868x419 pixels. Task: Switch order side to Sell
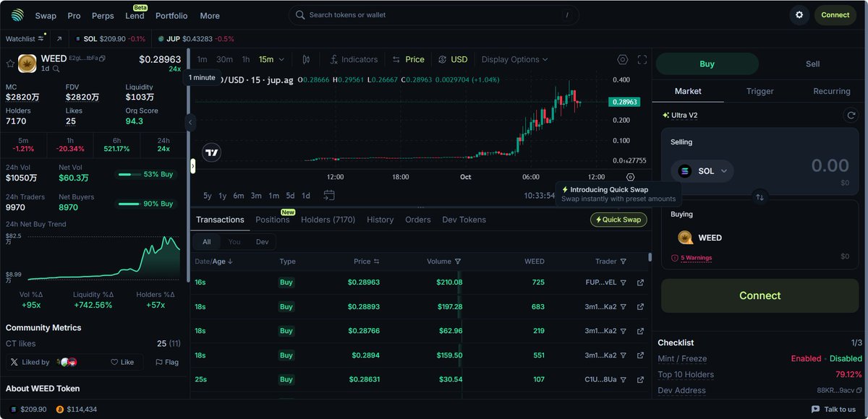click(812, 64)
